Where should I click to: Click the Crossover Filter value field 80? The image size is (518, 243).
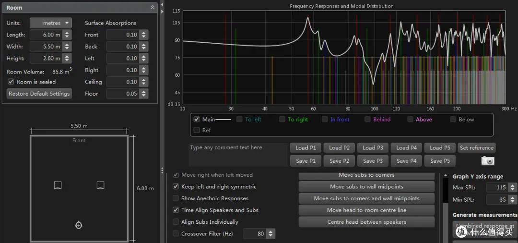[x=255, y=234]
